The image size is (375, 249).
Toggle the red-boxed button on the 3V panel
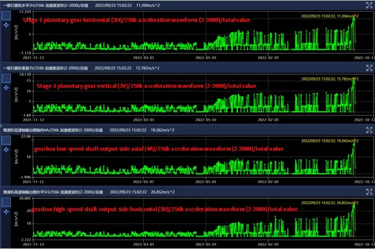click(6, 78)
